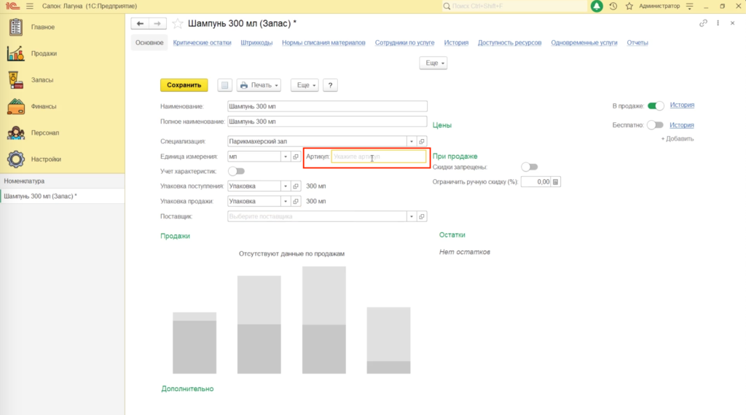
Task: Open the Доступность ресурсов tab
Action: 509,43
